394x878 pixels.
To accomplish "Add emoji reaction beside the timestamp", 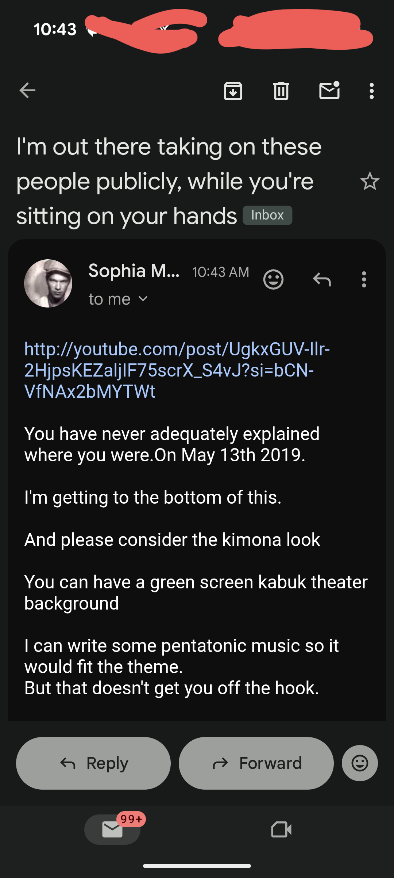I will tap(273, 280).
